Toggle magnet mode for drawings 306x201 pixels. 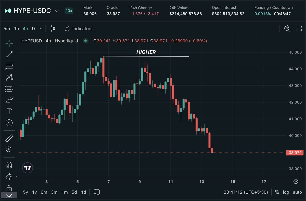(9, 165)
